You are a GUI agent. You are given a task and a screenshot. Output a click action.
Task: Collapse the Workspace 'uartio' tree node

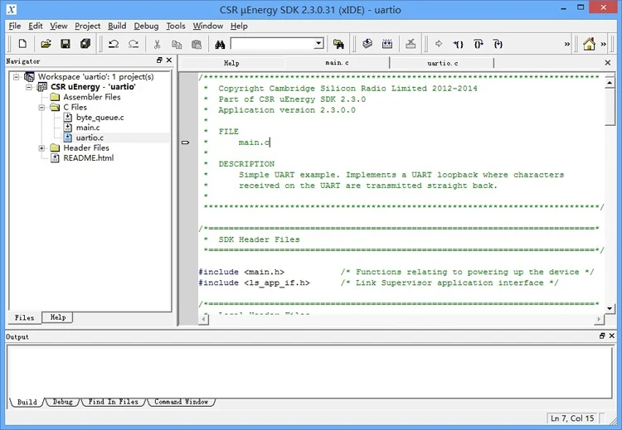17,76
